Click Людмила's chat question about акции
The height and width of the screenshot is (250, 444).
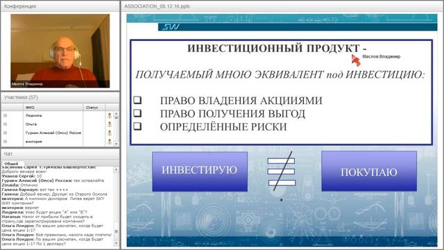pos(44,212)
